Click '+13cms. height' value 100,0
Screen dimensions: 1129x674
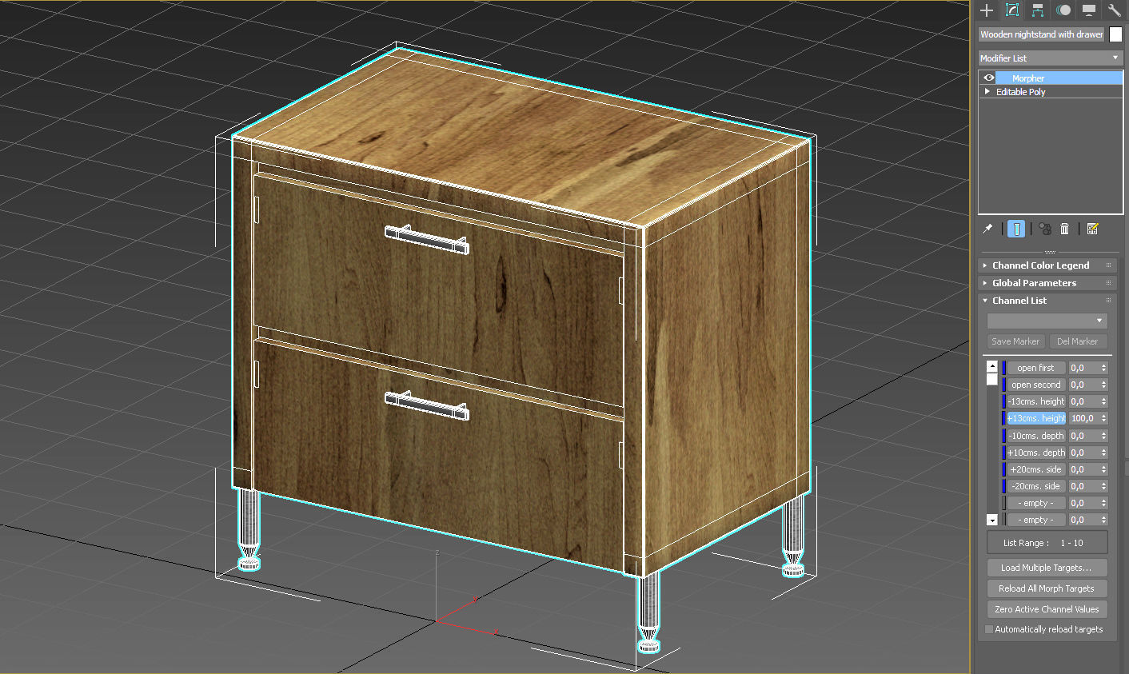(x=1084, y=418)
